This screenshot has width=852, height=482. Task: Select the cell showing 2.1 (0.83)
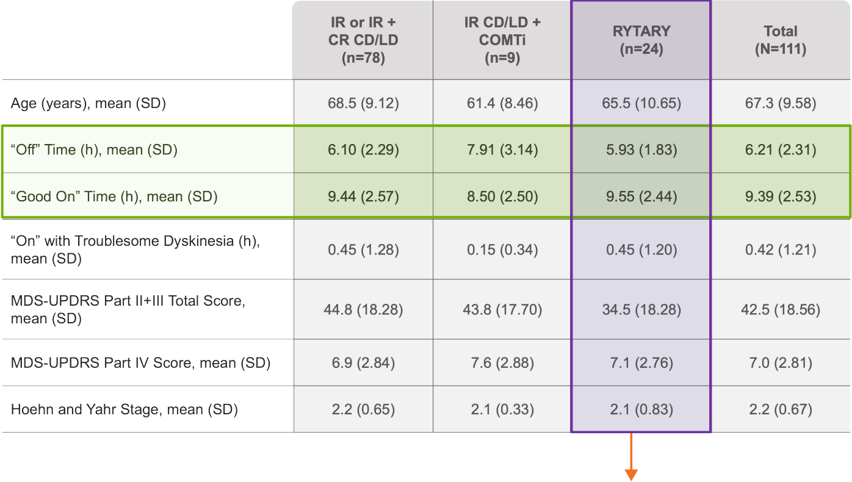coord(641,409)
